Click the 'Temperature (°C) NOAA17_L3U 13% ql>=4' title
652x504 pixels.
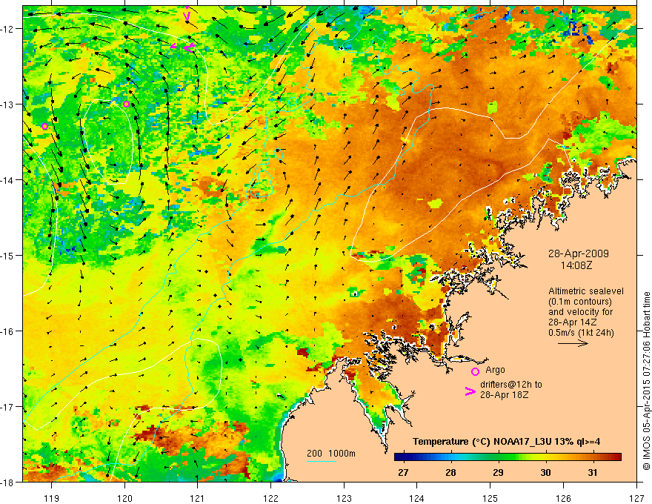tap(506, 442)
